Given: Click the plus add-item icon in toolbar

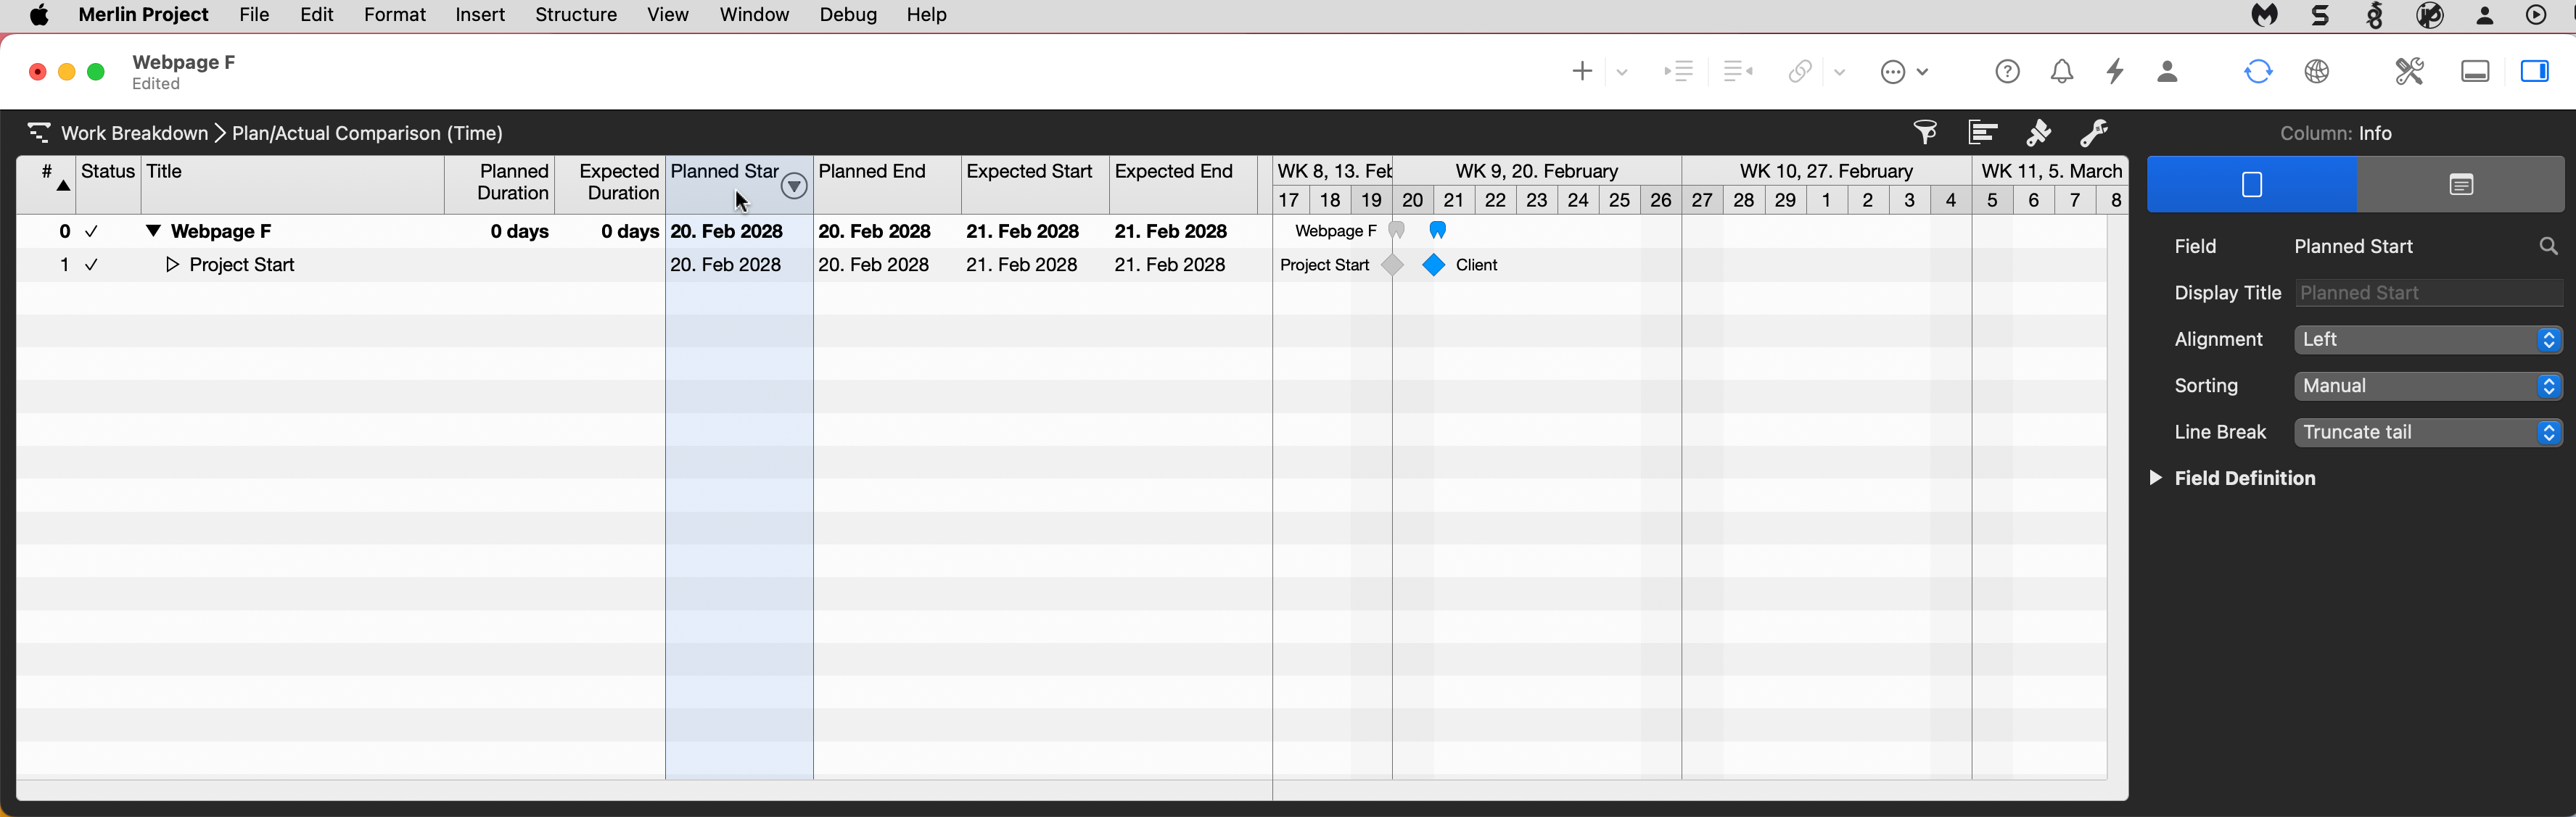Looking at the screenshot, I should point(1581,72).
